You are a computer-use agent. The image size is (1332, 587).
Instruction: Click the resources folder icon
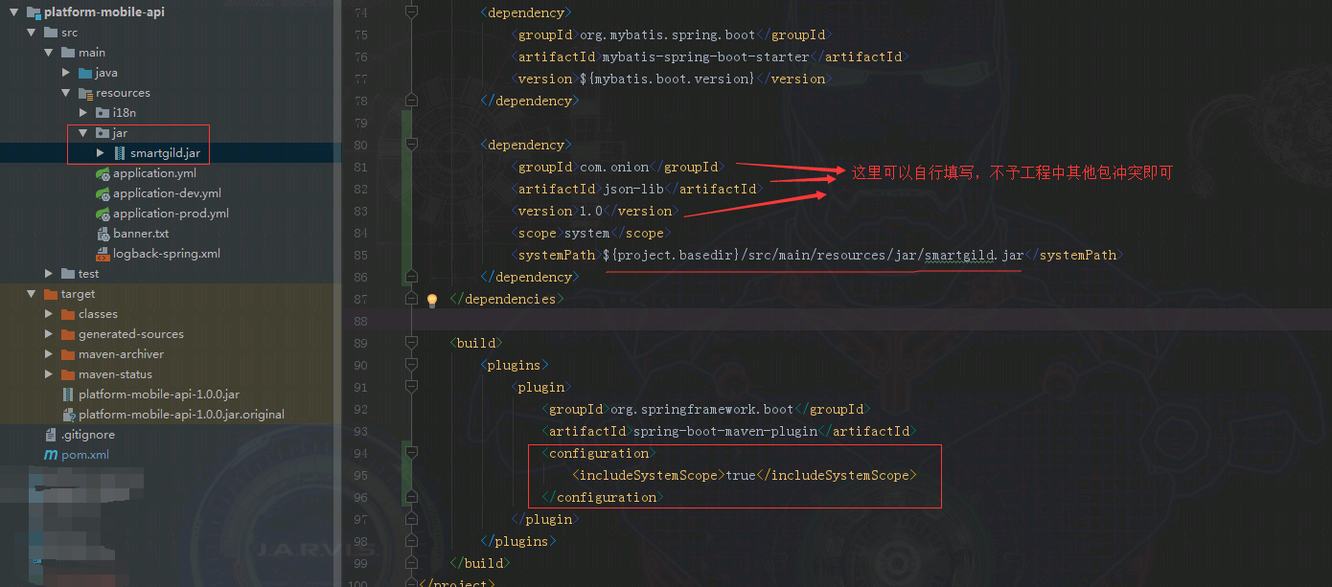click(85, 93)
